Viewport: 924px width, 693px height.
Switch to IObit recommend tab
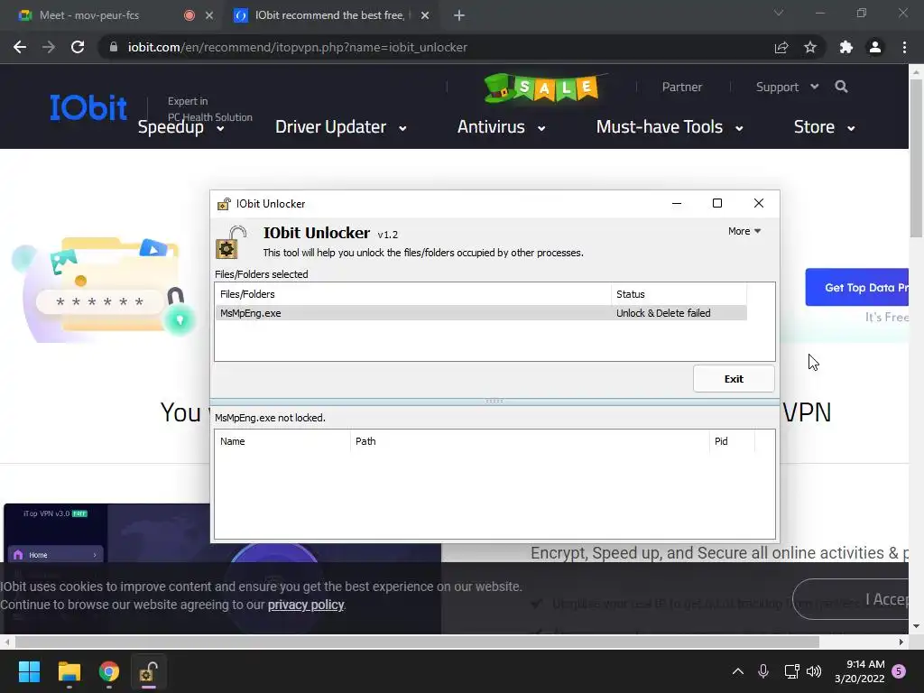tap(330, 15)
